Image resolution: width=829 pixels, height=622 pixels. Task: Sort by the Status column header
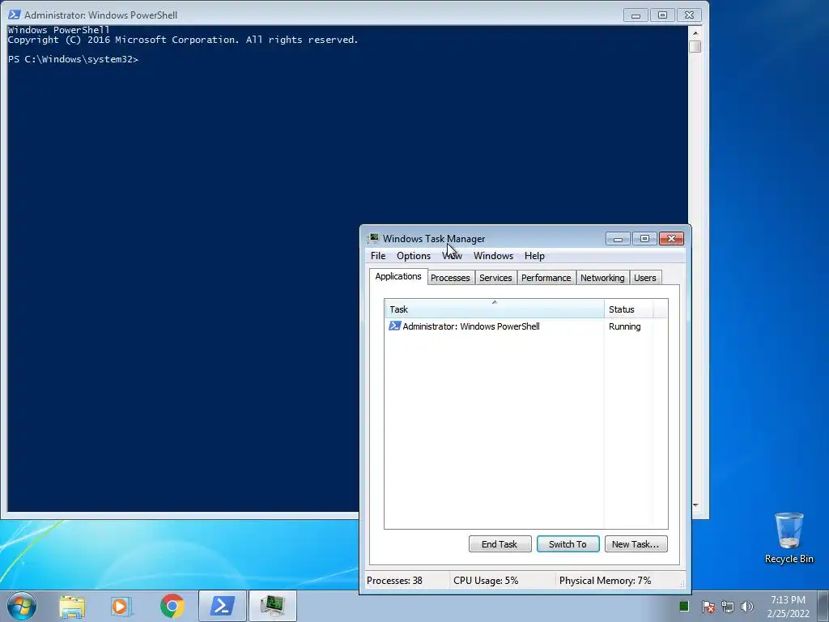(x=628, y=309)
